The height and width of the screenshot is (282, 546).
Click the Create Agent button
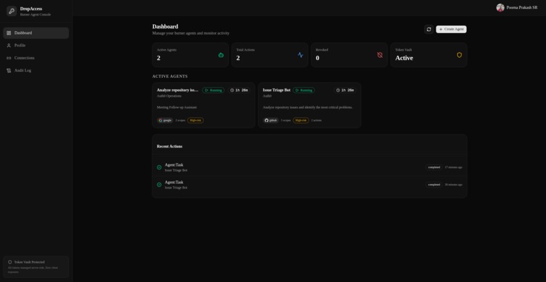(451, 29)
